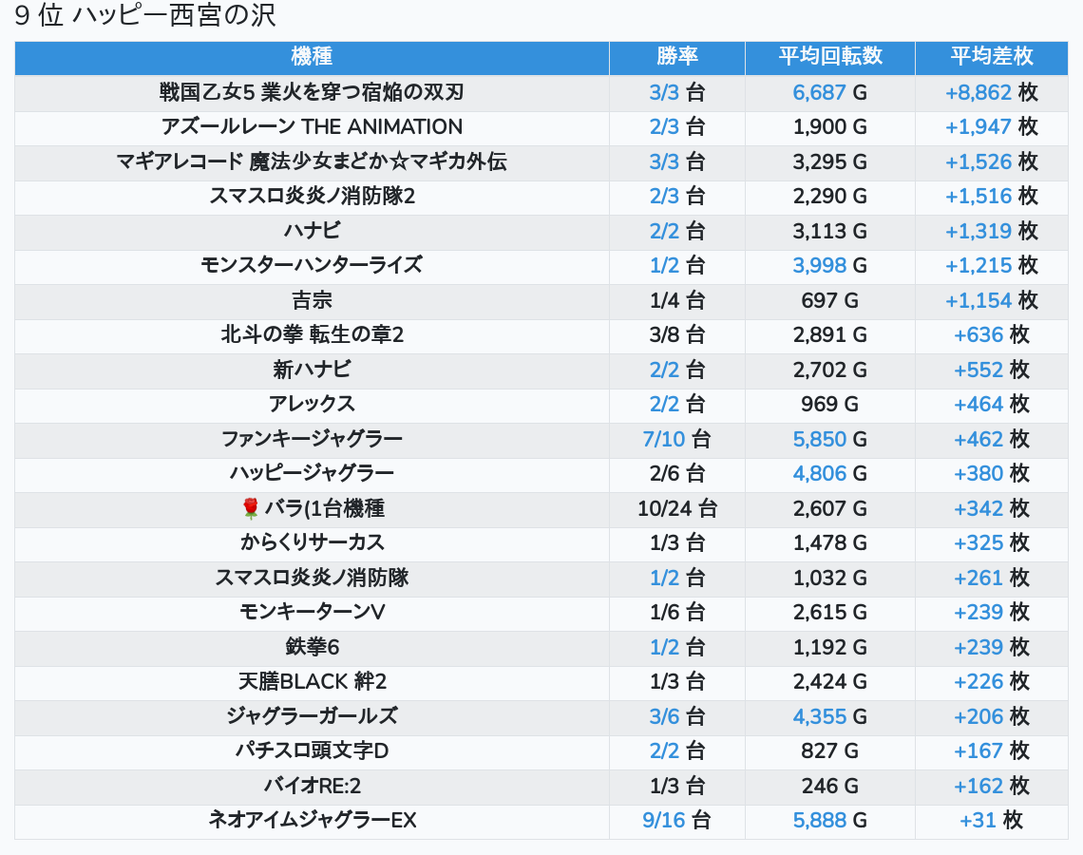Click the heading 9 位 ハッピー西宮の沢

tap(145, 15)
